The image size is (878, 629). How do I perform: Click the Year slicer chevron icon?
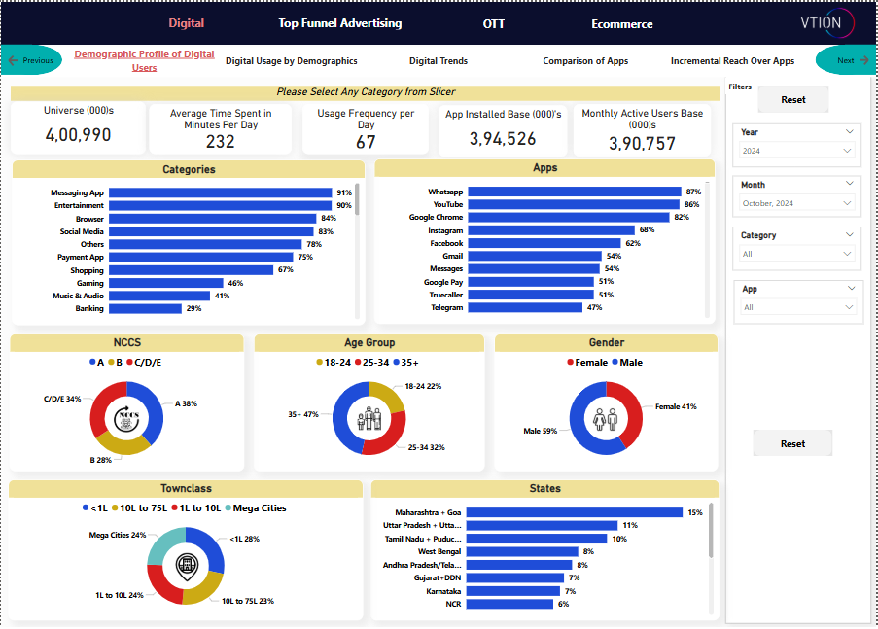850,131
